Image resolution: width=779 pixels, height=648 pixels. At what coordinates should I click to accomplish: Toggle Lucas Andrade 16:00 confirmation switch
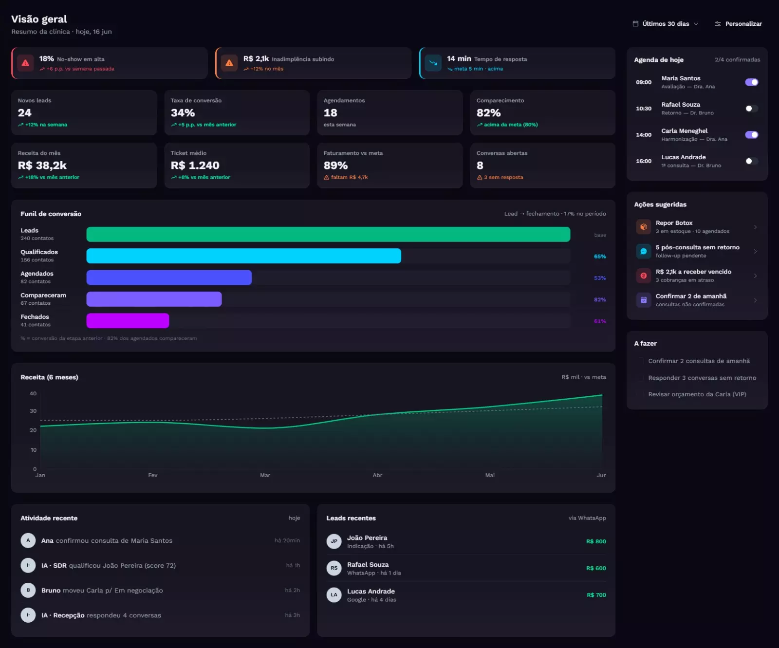pyautogui.click(x=752, y=161)
